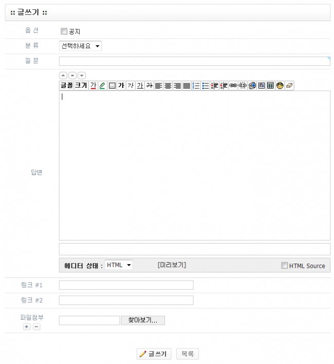
Task: Click the second indent icon
Action: 224,85
